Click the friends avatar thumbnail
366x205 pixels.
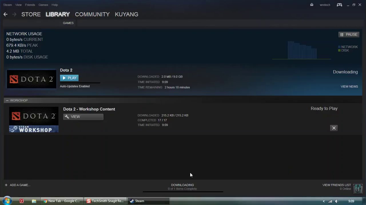tap(358, 188)
